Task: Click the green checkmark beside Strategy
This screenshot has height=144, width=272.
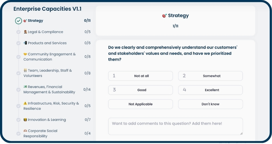Action: click(x=18, y=21)
